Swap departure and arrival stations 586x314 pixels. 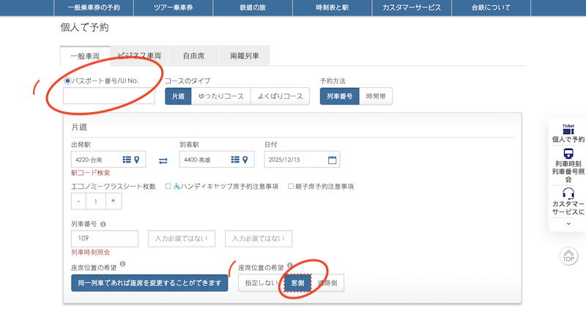[x=163, y=160]
